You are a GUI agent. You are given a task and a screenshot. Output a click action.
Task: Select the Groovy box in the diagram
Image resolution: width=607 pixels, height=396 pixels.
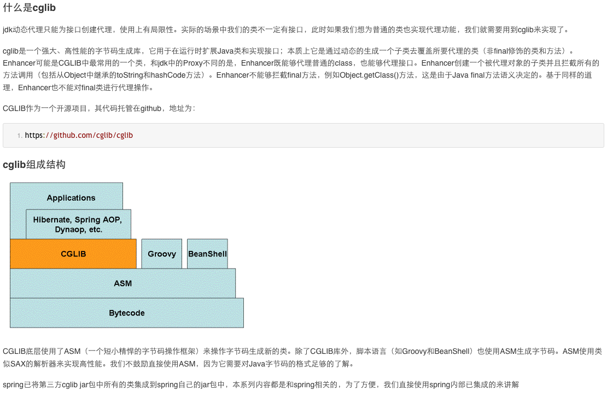[x=161, y=254]
